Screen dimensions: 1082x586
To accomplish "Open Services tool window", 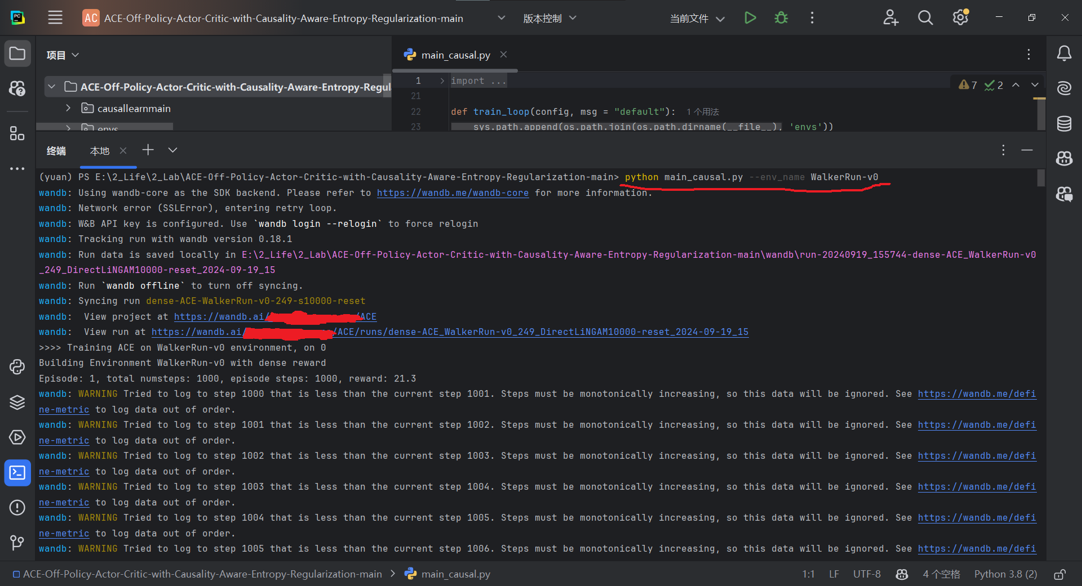I will [17, 437].
